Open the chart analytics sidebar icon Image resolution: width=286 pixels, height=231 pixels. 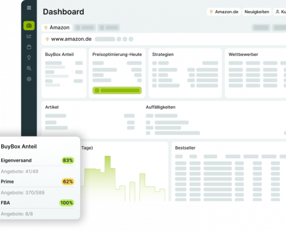tap(29, 36)
